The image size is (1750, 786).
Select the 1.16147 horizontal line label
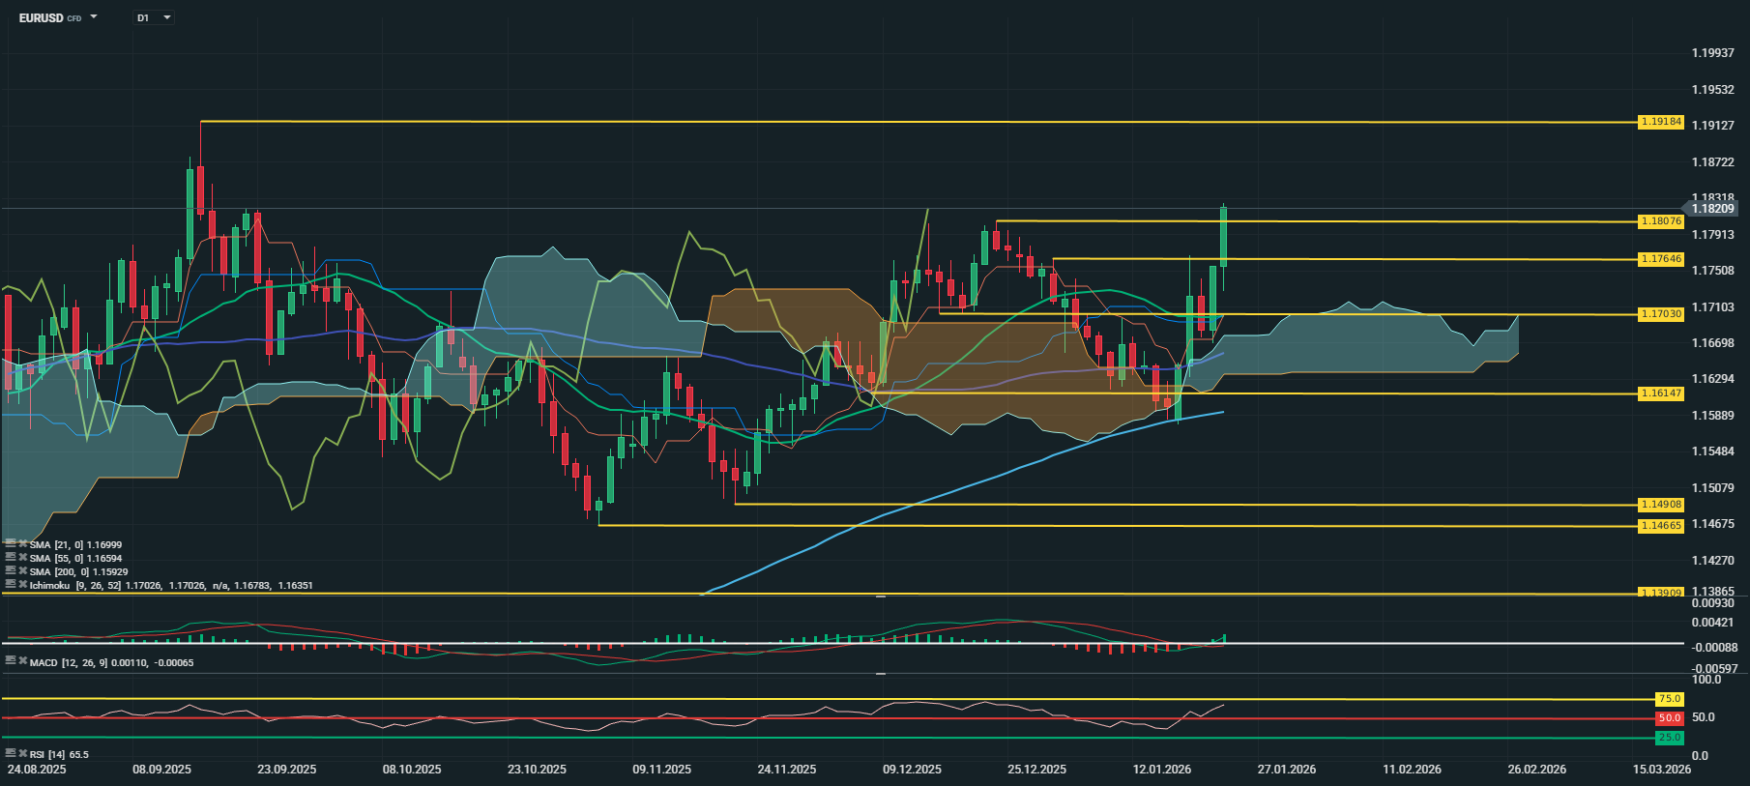(1661, 393)
